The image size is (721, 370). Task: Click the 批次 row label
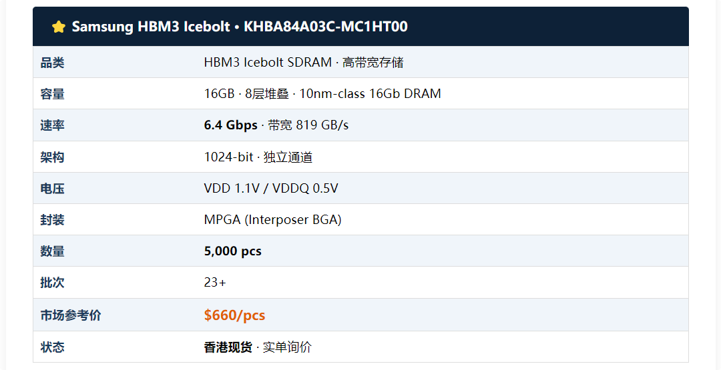(x=53, y=282)
